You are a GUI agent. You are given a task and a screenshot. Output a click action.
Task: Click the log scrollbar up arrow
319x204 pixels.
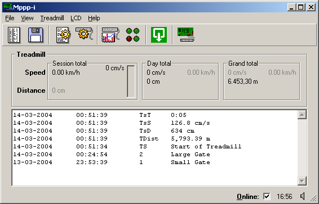[302, 115]
